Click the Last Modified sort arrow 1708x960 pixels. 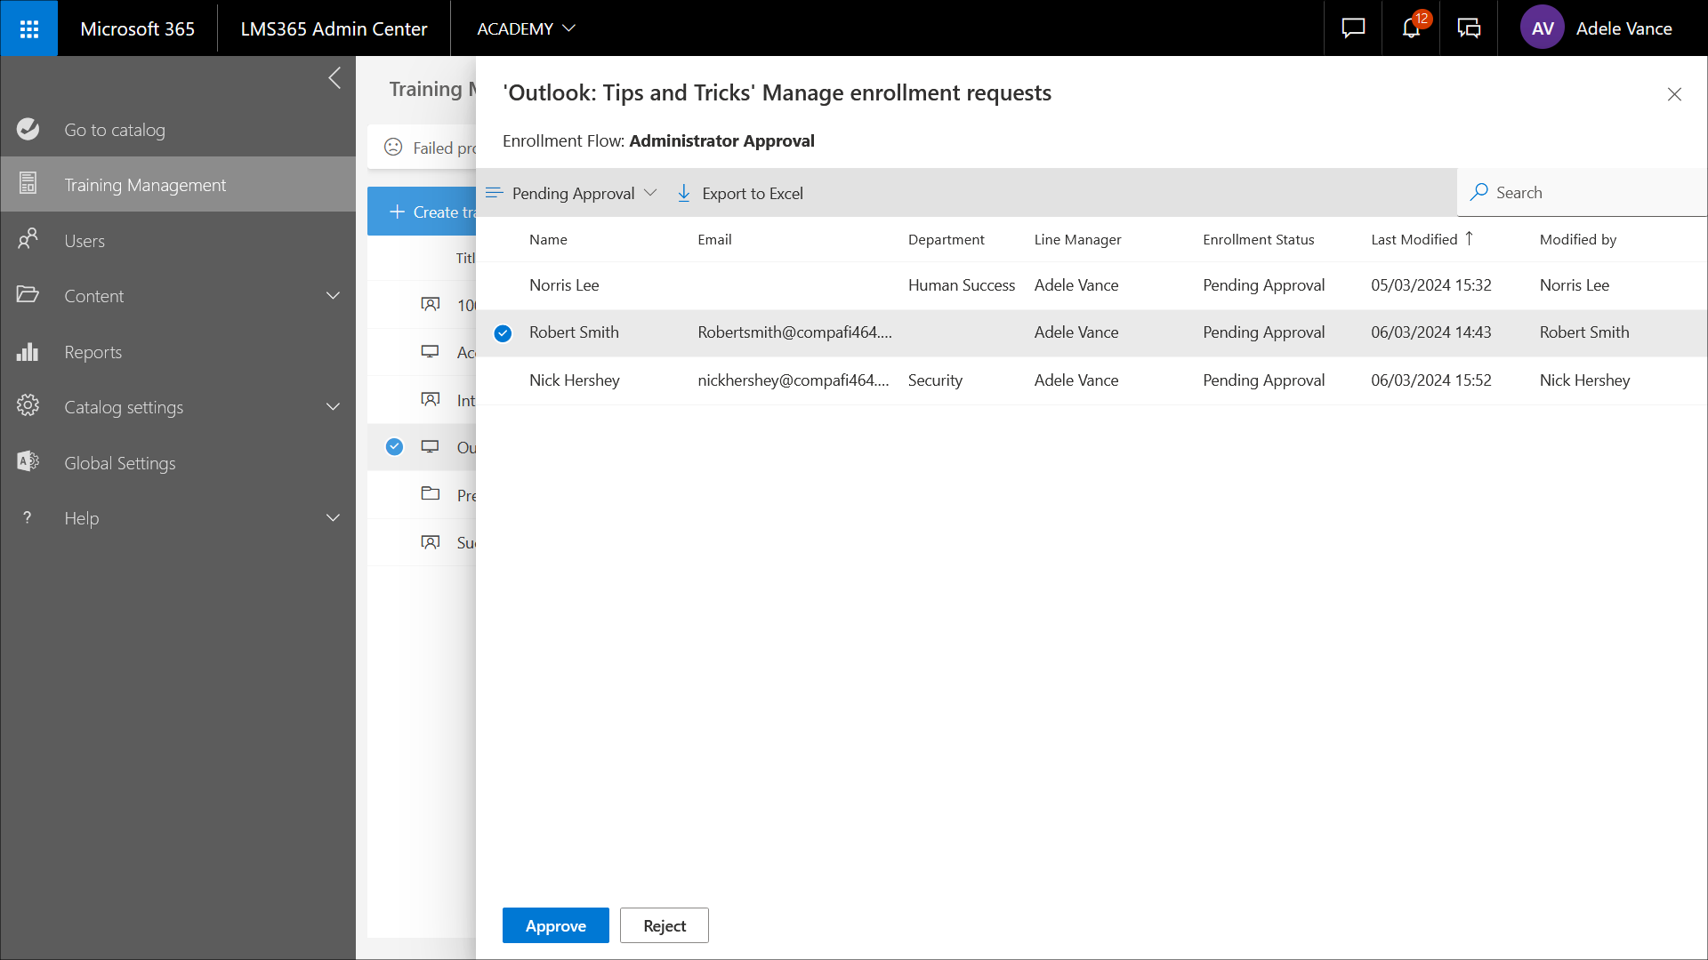pos(1470,238)
